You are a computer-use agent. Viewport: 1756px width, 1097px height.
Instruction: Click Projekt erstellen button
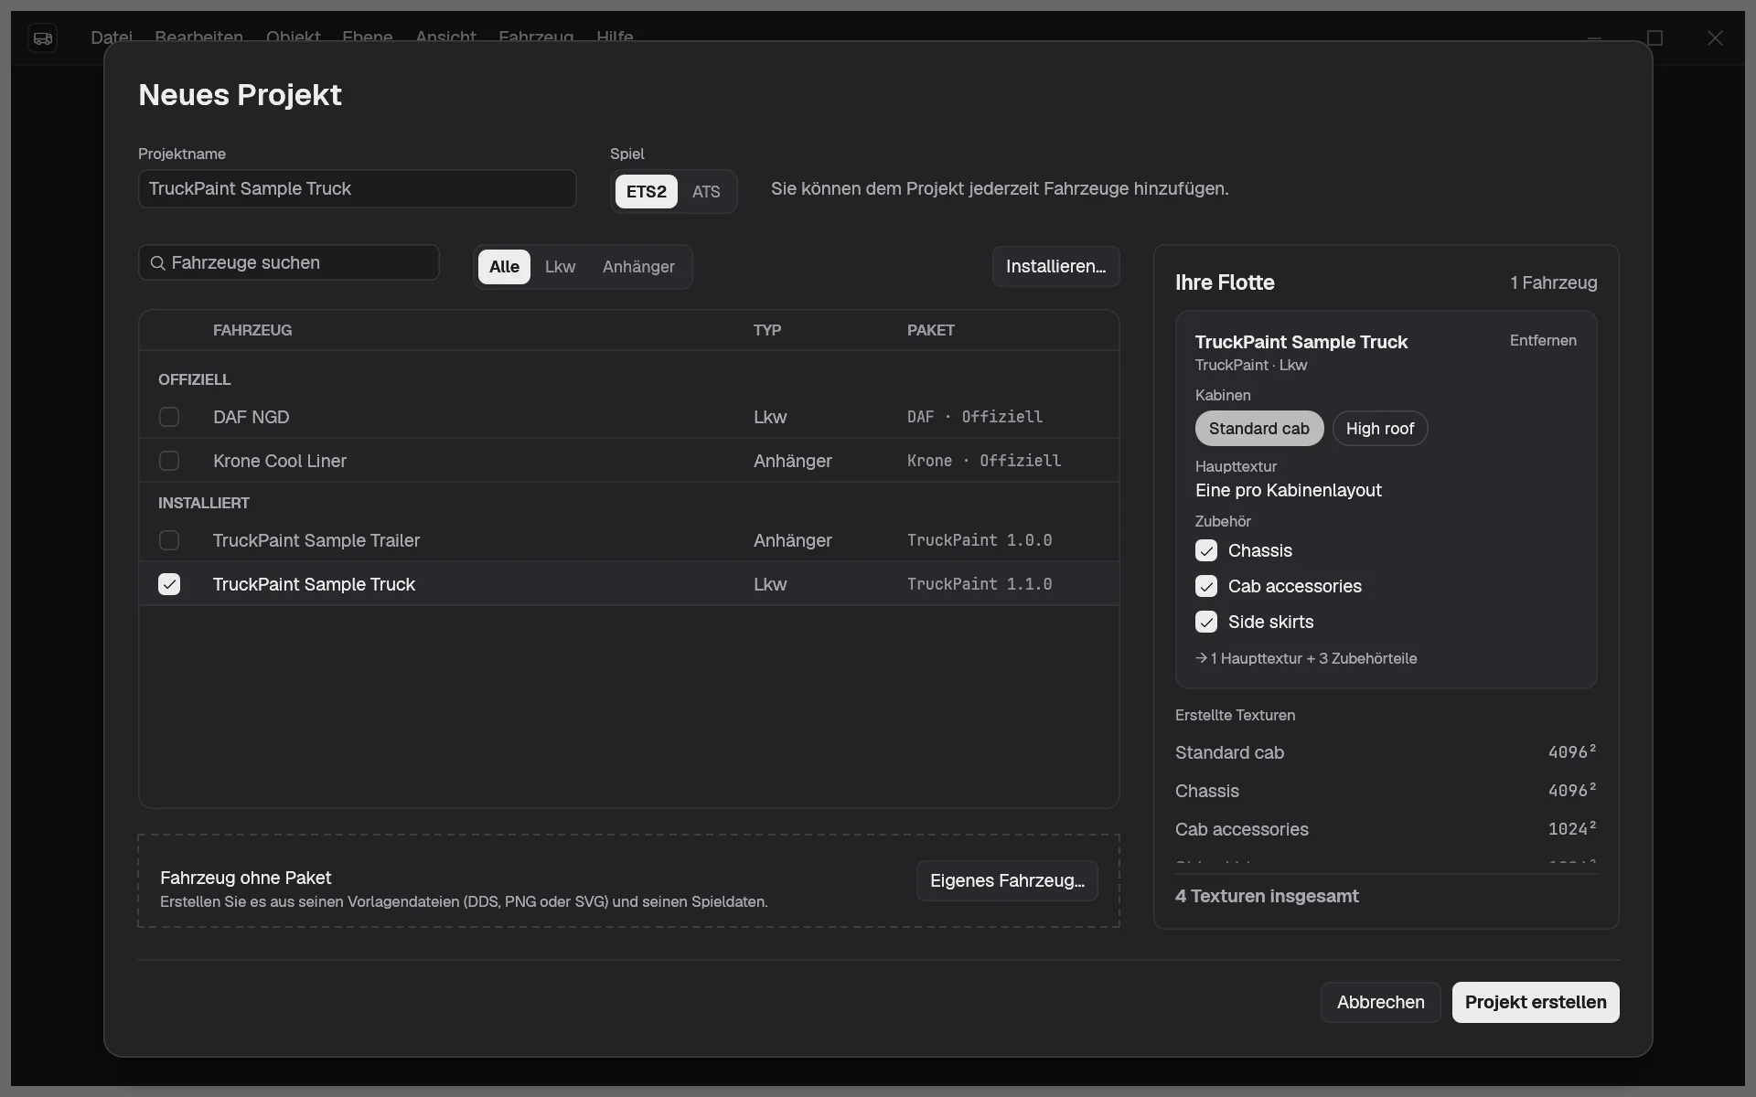pos(1536,1002)
